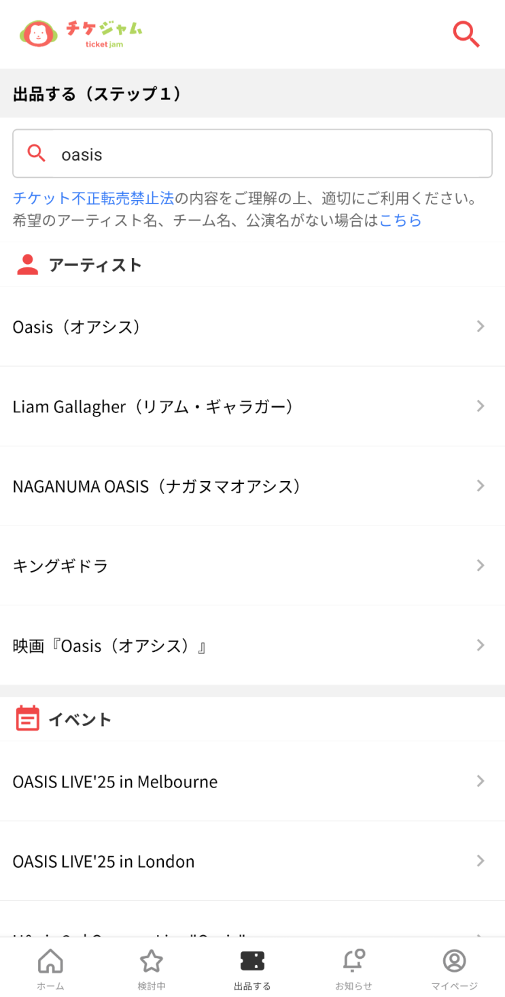Select Liam Gallagher（リアム・ギャラガー）

[252, 406]
